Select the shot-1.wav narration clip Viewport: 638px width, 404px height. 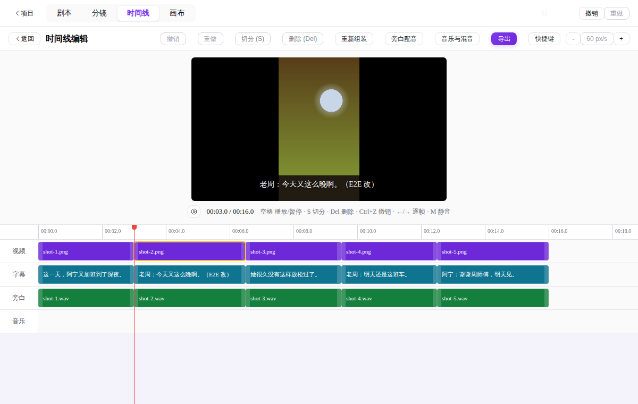(86, 298)
